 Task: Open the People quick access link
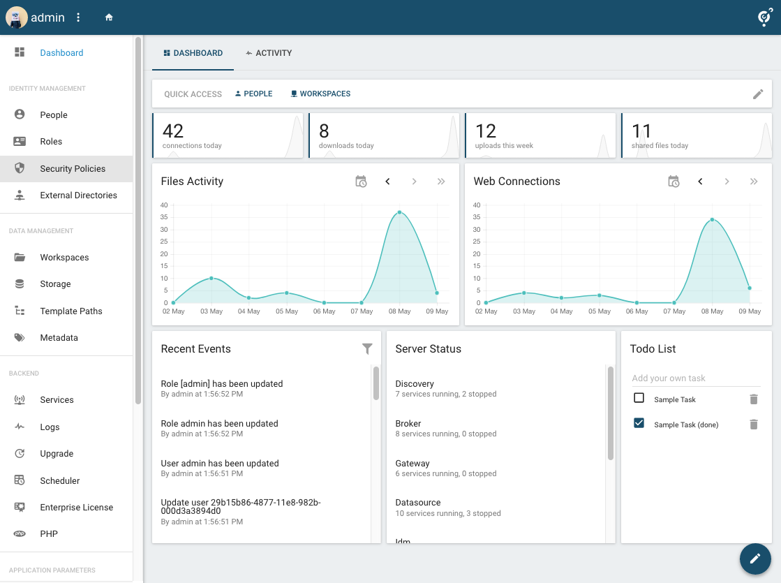pyautogui.click(x=253, y=94)
